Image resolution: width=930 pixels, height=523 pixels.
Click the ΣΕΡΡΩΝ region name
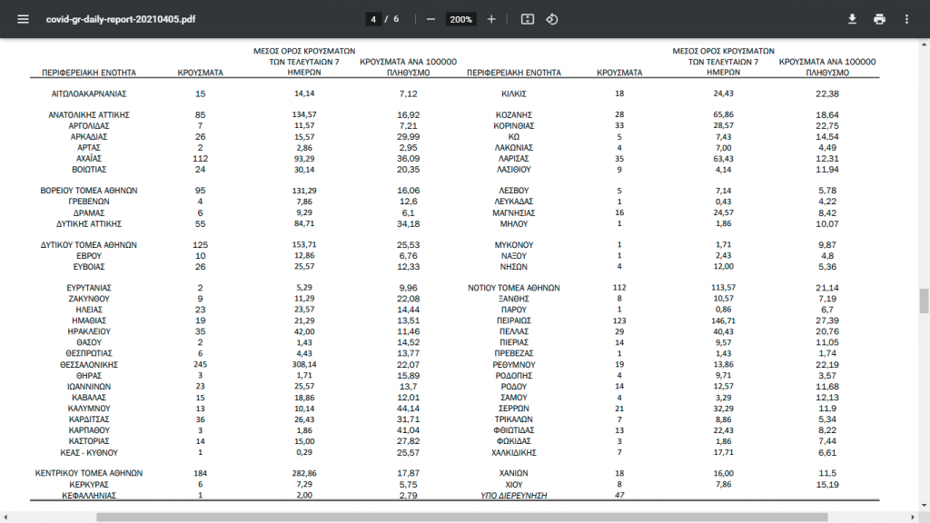(x=514, y=409)
